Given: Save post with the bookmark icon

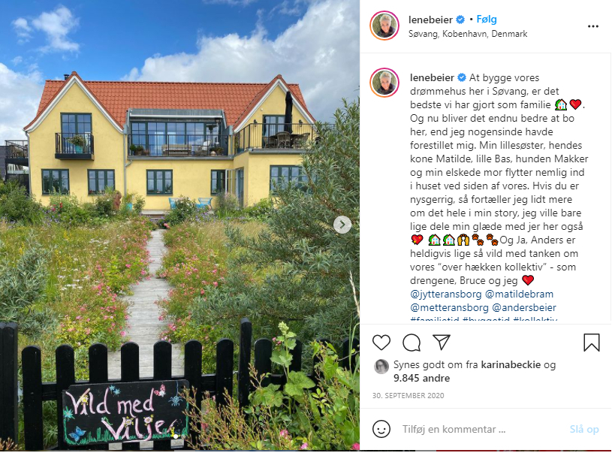Looking at the screenshot, I should (x=591, y=342).
